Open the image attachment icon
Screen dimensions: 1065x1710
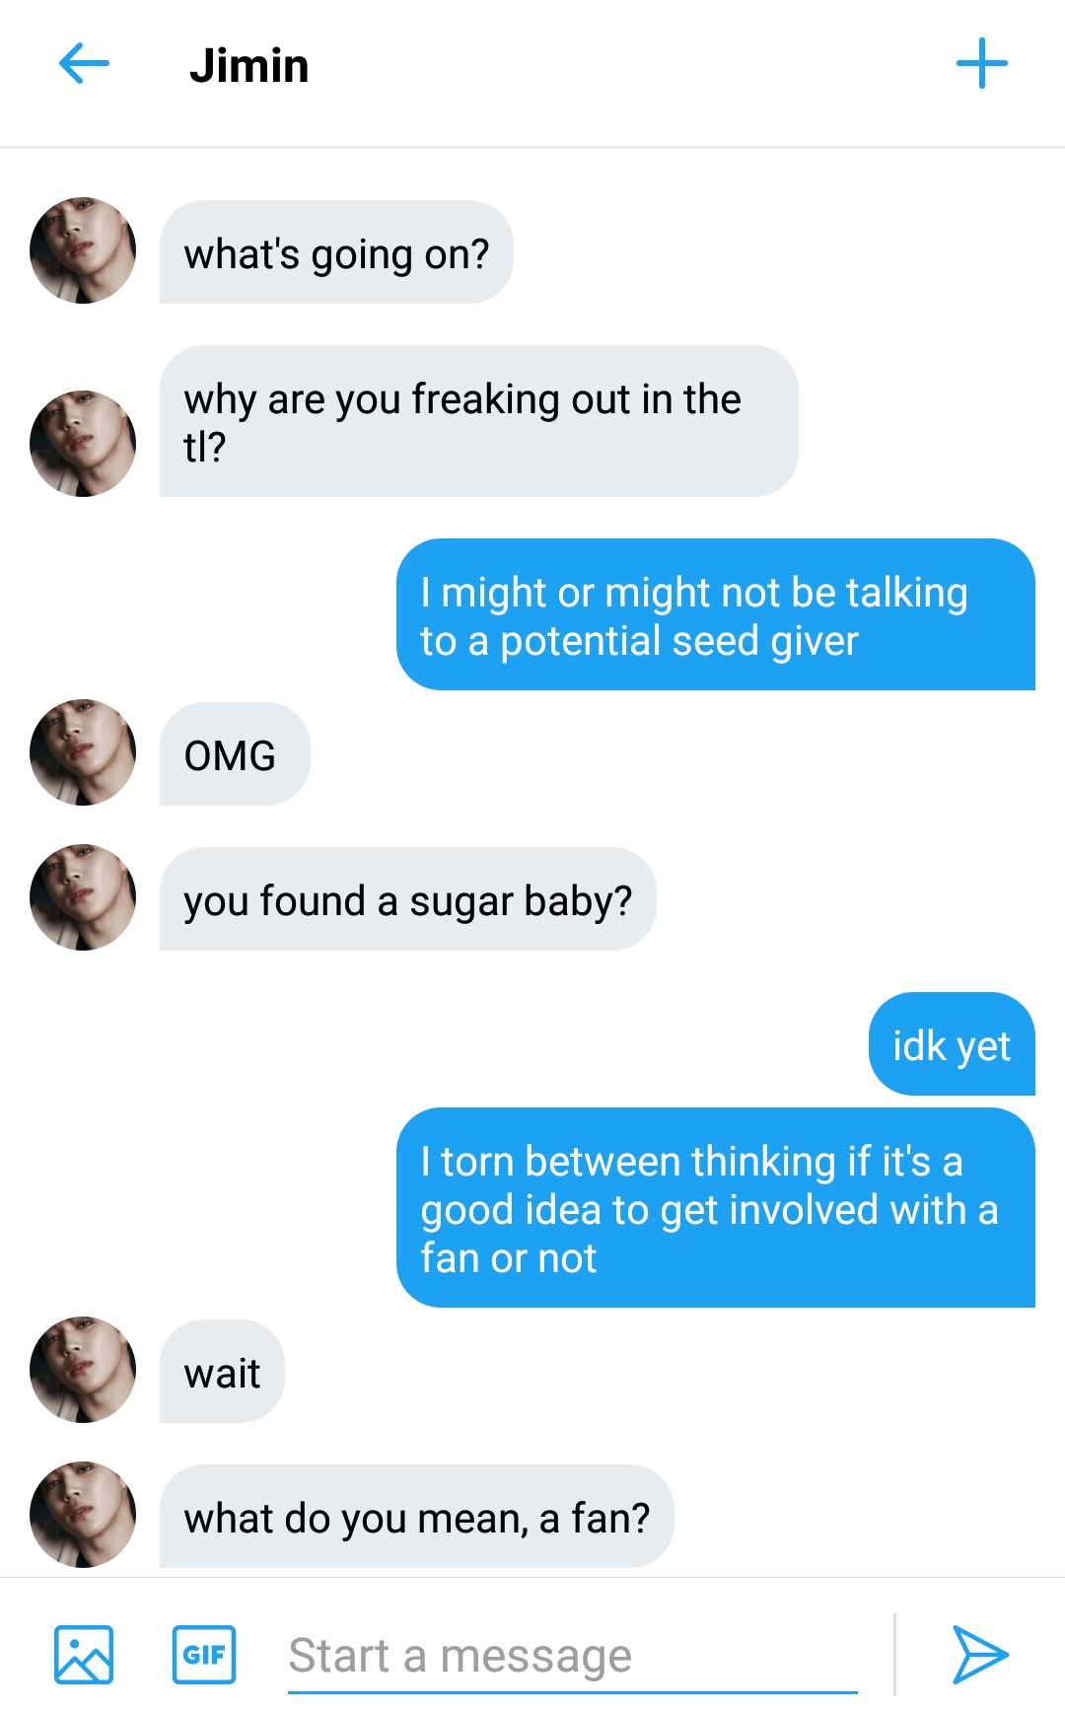pyautogui.click(x=84, y=1654)
